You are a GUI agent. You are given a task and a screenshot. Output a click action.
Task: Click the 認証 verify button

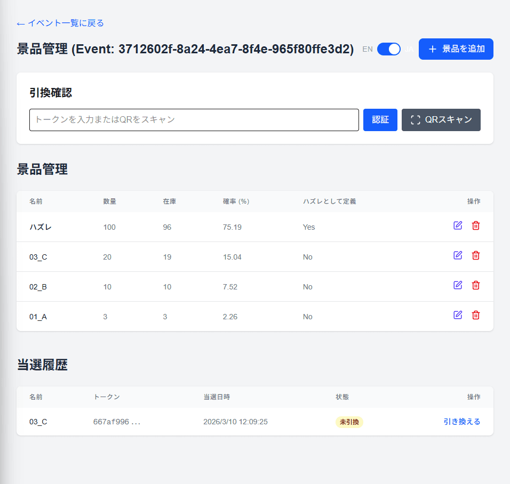[x=380, y=120]
